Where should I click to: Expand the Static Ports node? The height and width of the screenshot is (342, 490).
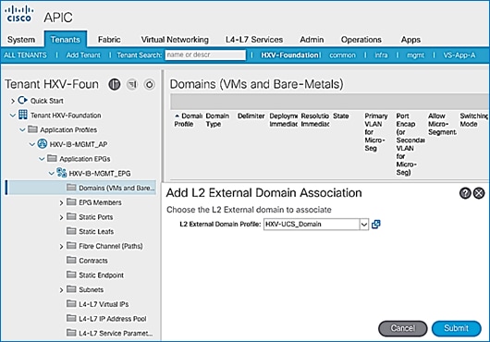click(61, 217)
